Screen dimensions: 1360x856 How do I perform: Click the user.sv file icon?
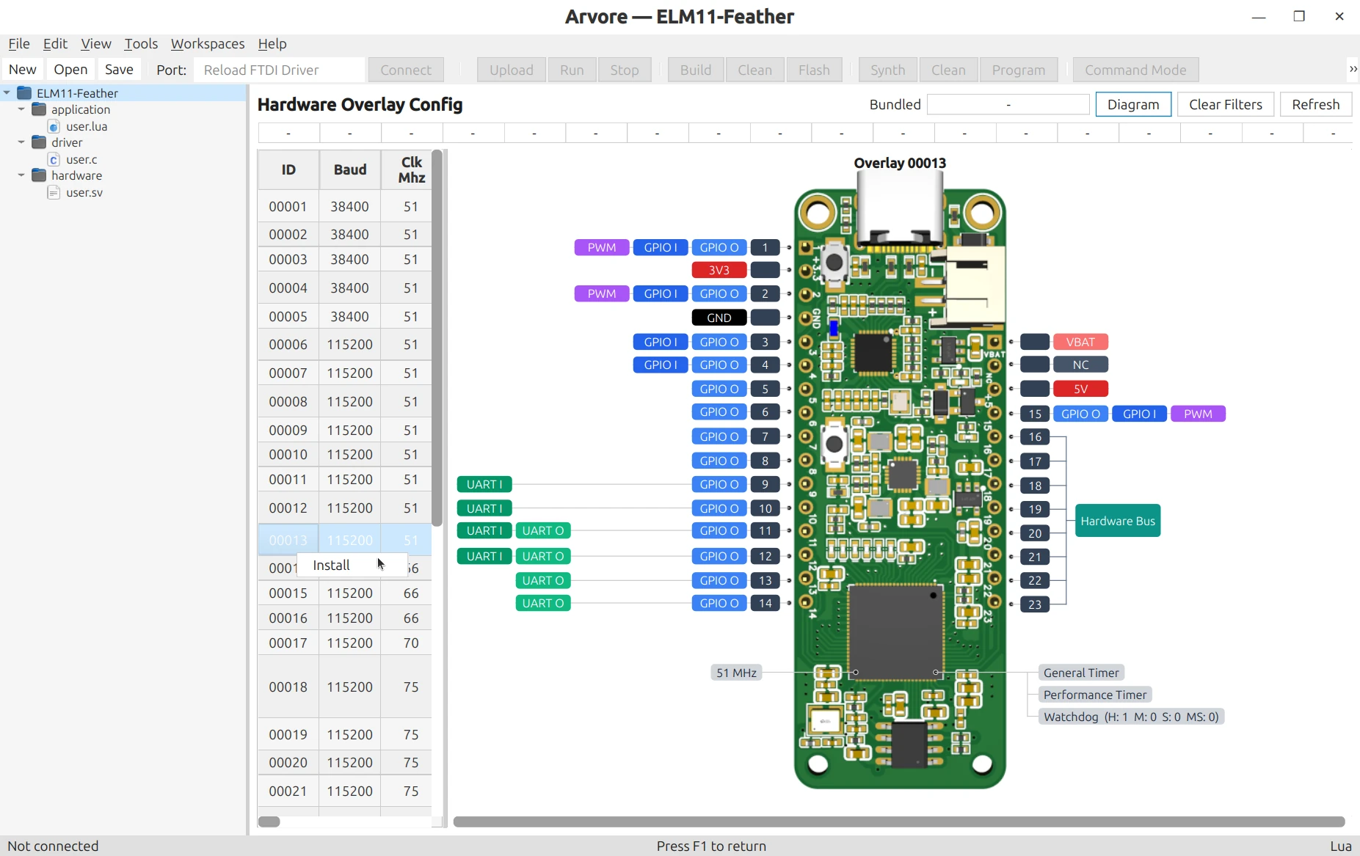54,192
